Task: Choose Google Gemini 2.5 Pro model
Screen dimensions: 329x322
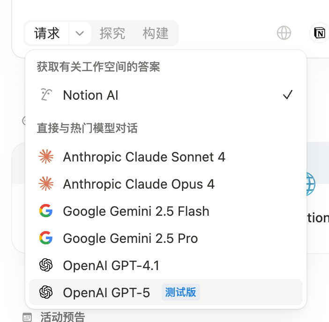Action: 166,238
